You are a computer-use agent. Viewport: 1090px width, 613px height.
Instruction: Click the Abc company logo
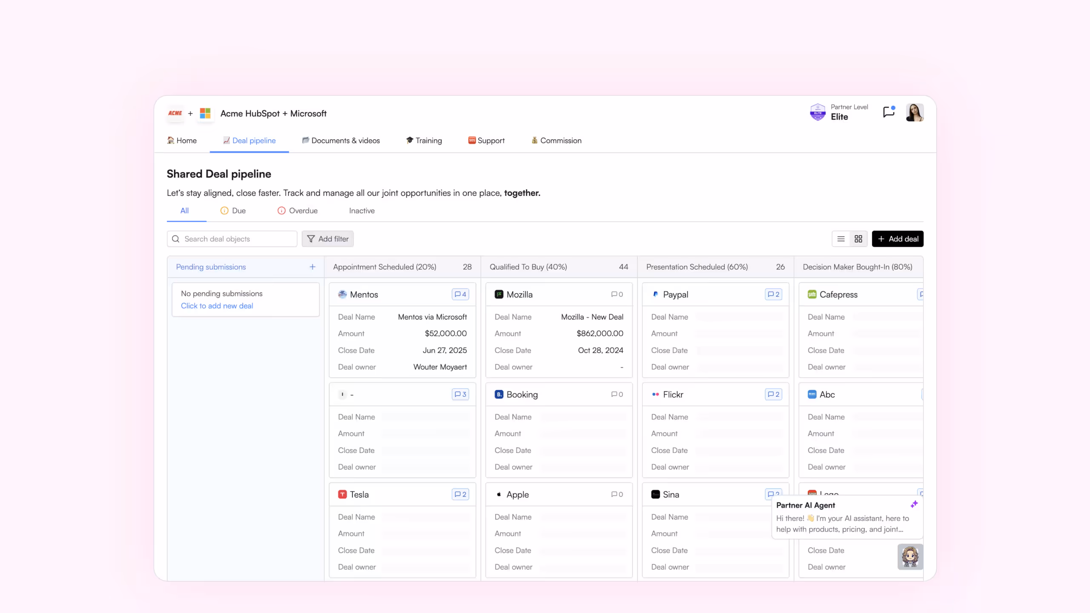click(812, 394)
